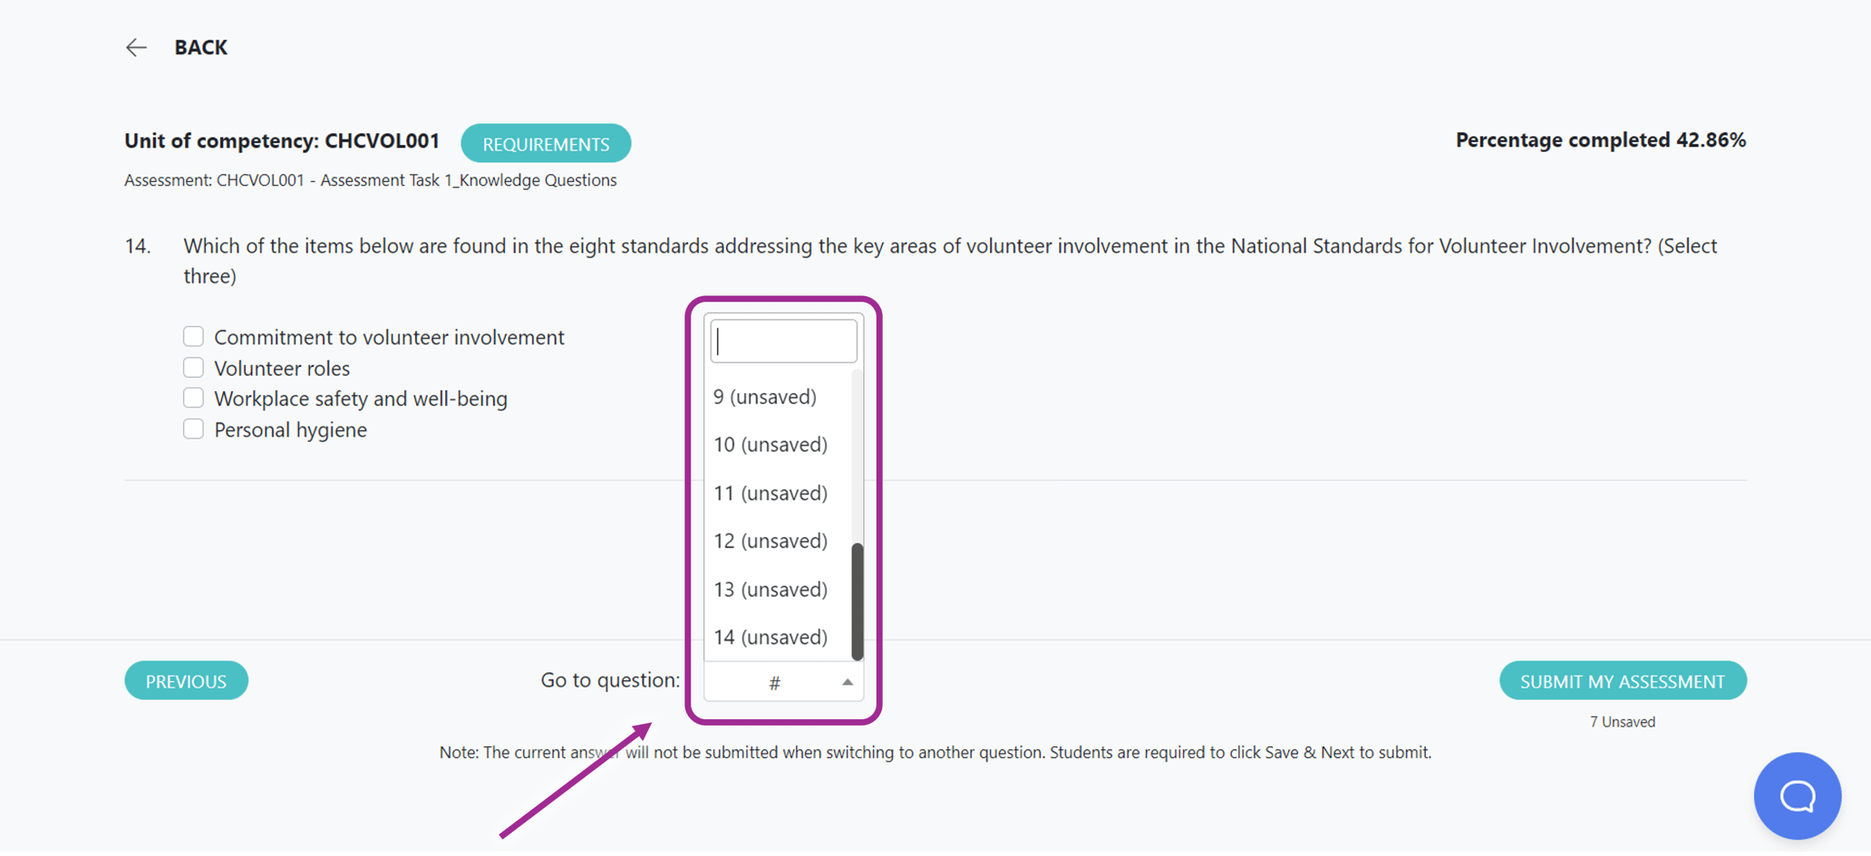Screen dimensions: 1871x856
Task: Select the BACK label
Action: pyautogui.click(x=200, y=47)
